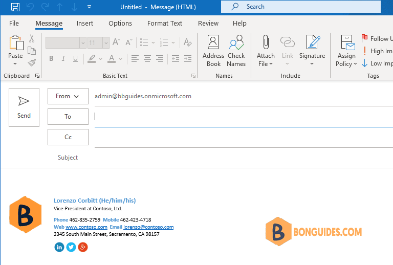393x265 pixels.
Task: Click the lorenzo@contoso.com email link
Action: [148, 227]
